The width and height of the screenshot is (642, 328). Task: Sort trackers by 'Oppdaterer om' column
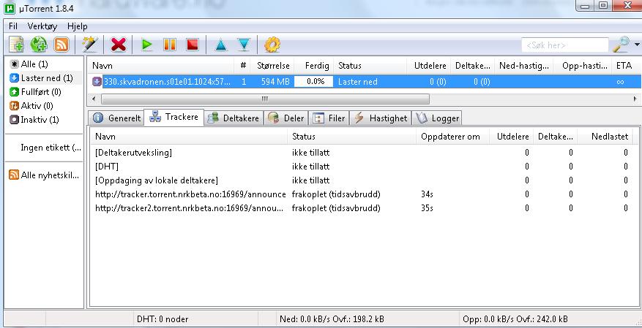(x=453, y=137)
